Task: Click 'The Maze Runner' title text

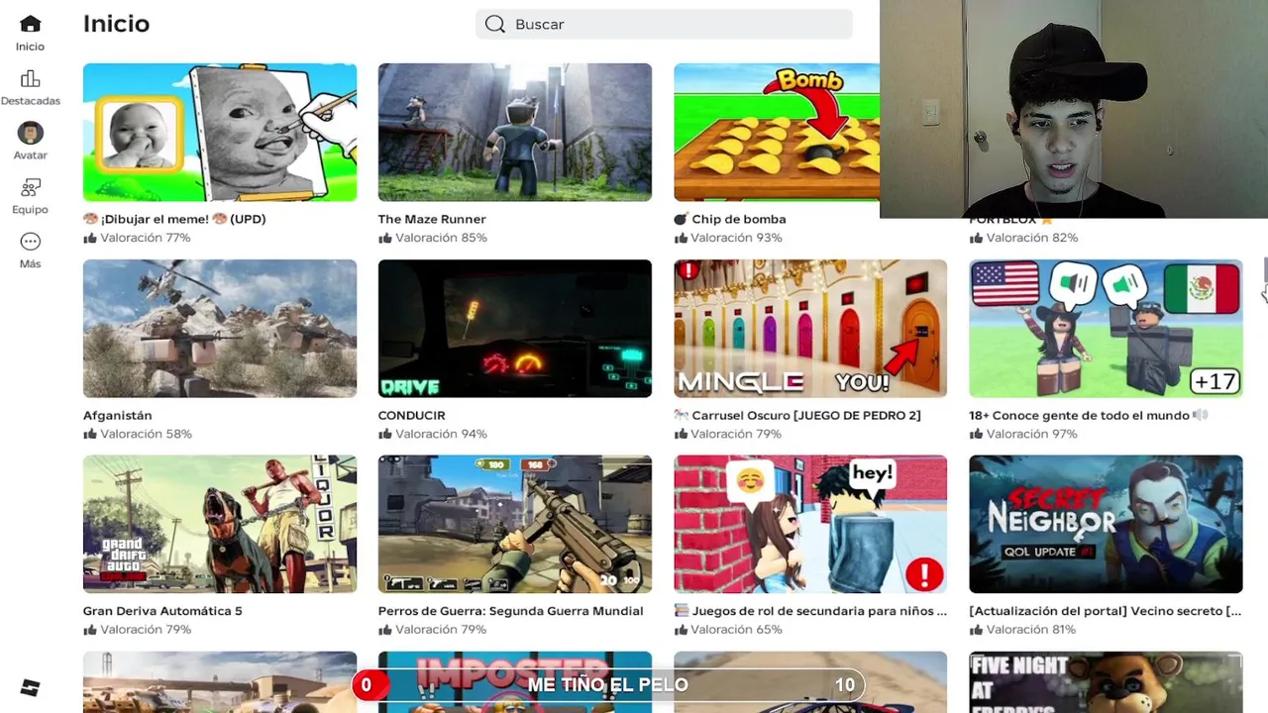Action: tap(432, 219)
